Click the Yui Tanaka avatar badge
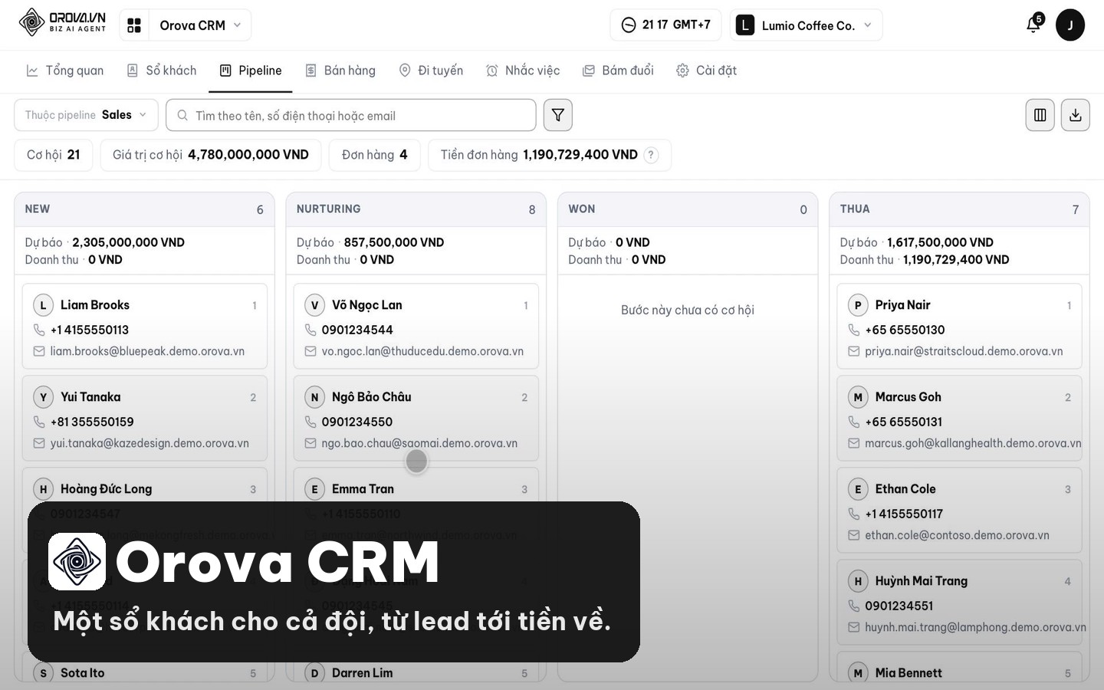Image resolution: width=1104 pixels, height=690 pixels. point(43,397)
